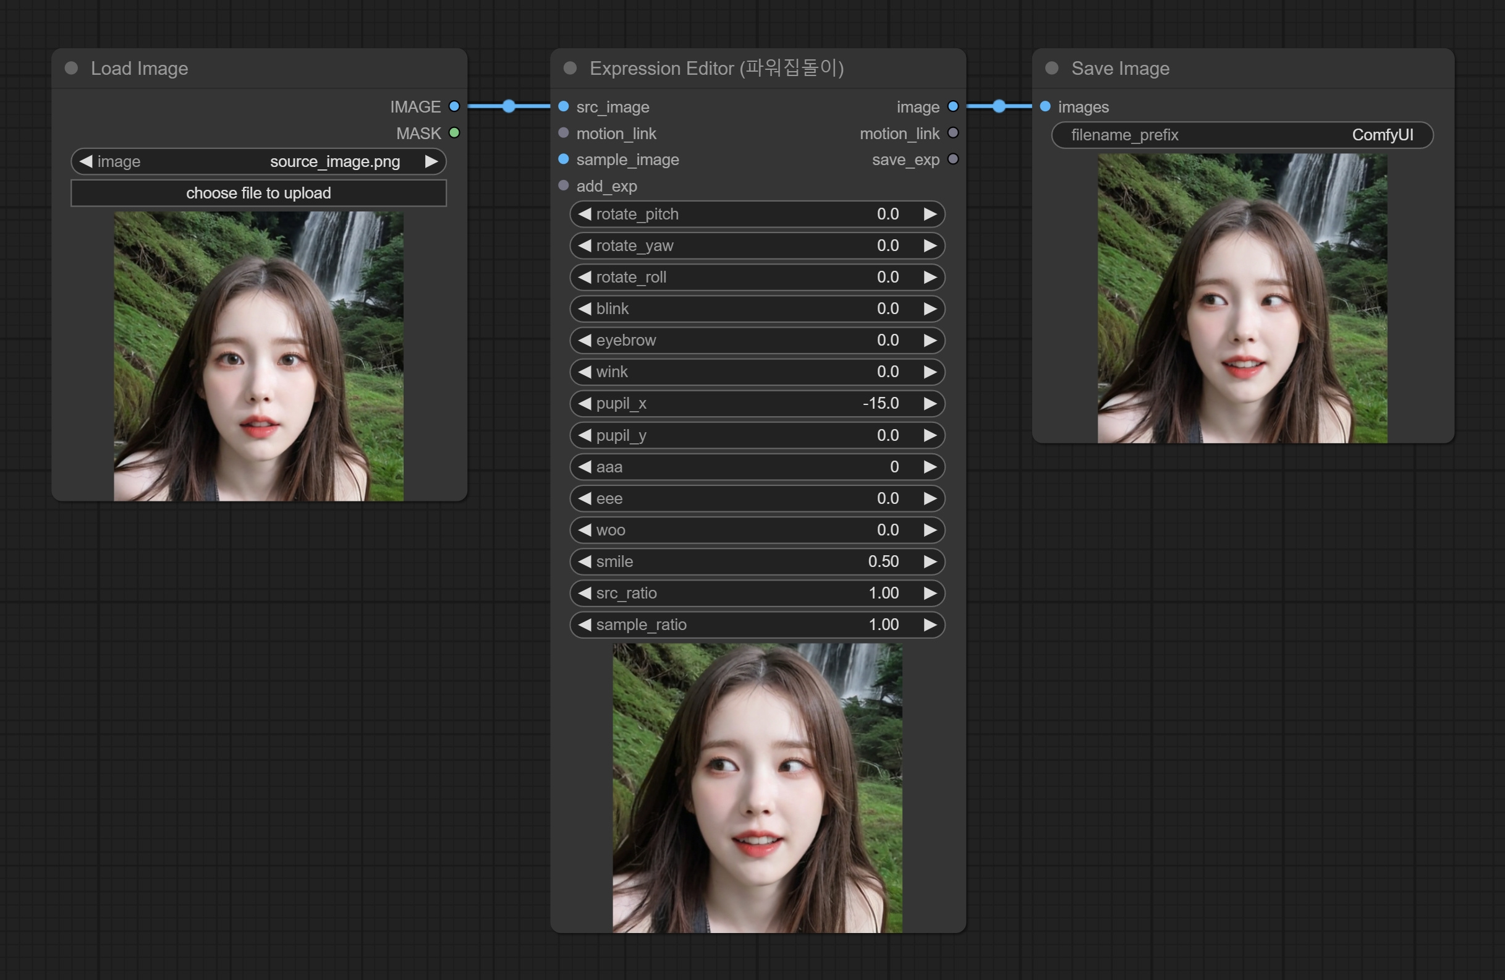Click the IMAGE output dot on Load Image
The height and width of the screenshot is (980, 1505).
pyautogui.click(x=455, y=106)
